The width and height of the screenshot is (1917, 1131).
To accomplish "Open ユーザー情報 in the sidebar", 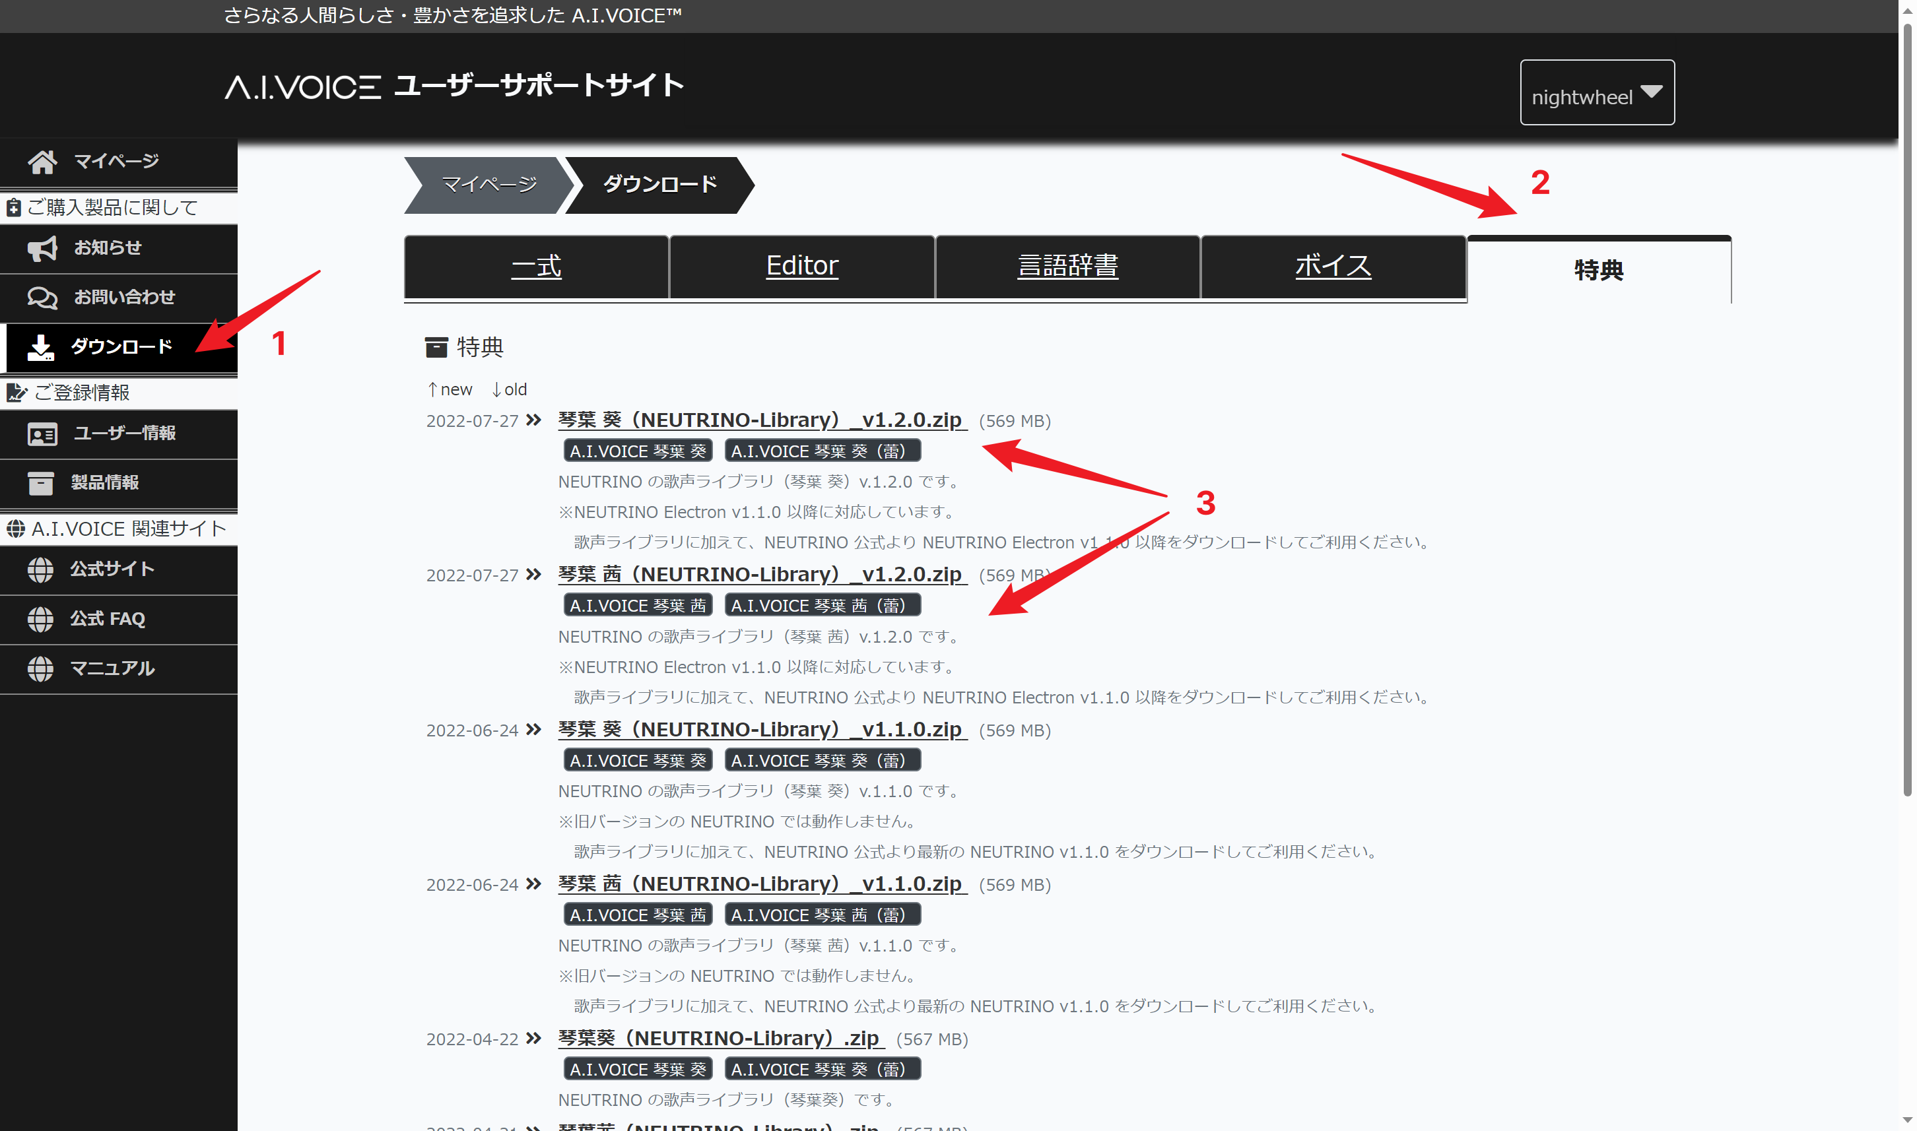I will [119, 434].
